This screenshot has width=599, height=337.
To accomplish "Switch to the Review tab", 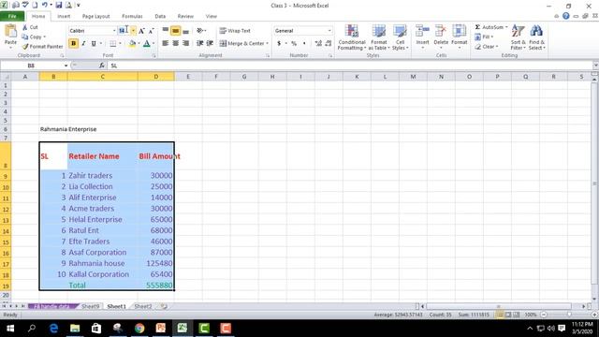I will click(x=185, y=17).
